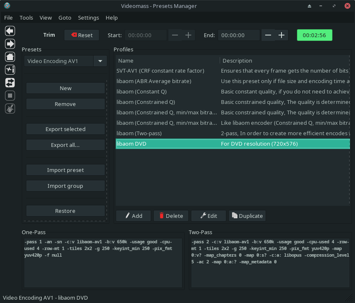355x303 pixels.
Task: Click Export selected button
Action: [x=66, y=129]
